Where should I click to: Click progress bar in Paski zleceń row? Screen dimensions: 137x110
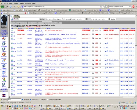[97, 64]
